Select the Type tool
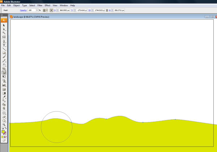Viewport: 217px width, 152px height. click(x=4, y=45)
